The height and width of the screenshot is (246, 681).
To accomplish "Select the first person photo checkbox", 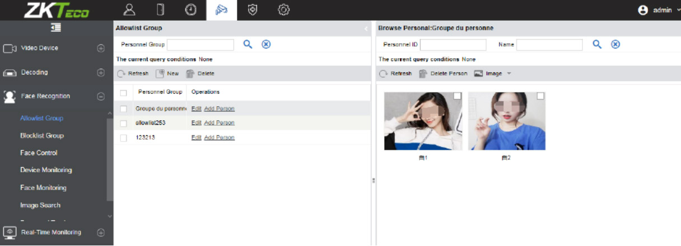I will [x=458, y=96].
